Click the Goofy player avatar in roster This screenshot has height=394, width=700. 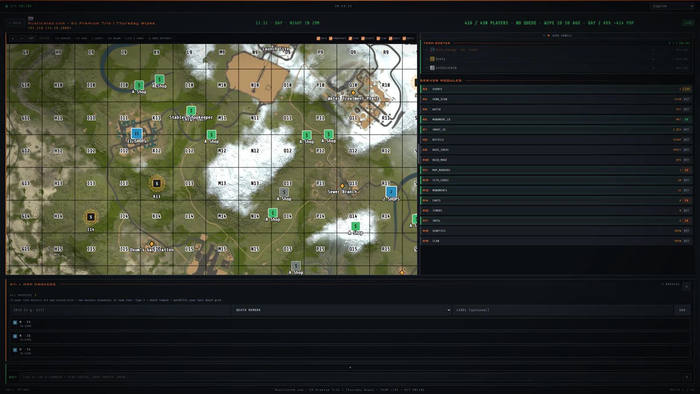432,59
